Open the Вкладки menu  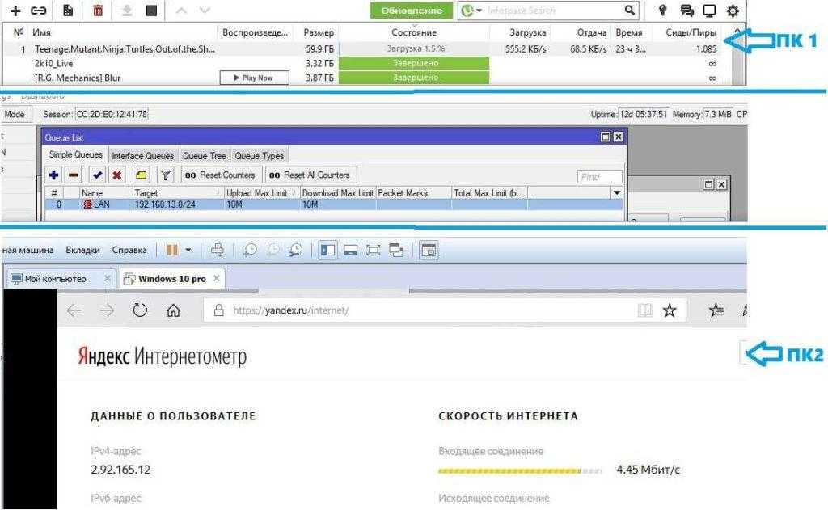tap(83, 250)
